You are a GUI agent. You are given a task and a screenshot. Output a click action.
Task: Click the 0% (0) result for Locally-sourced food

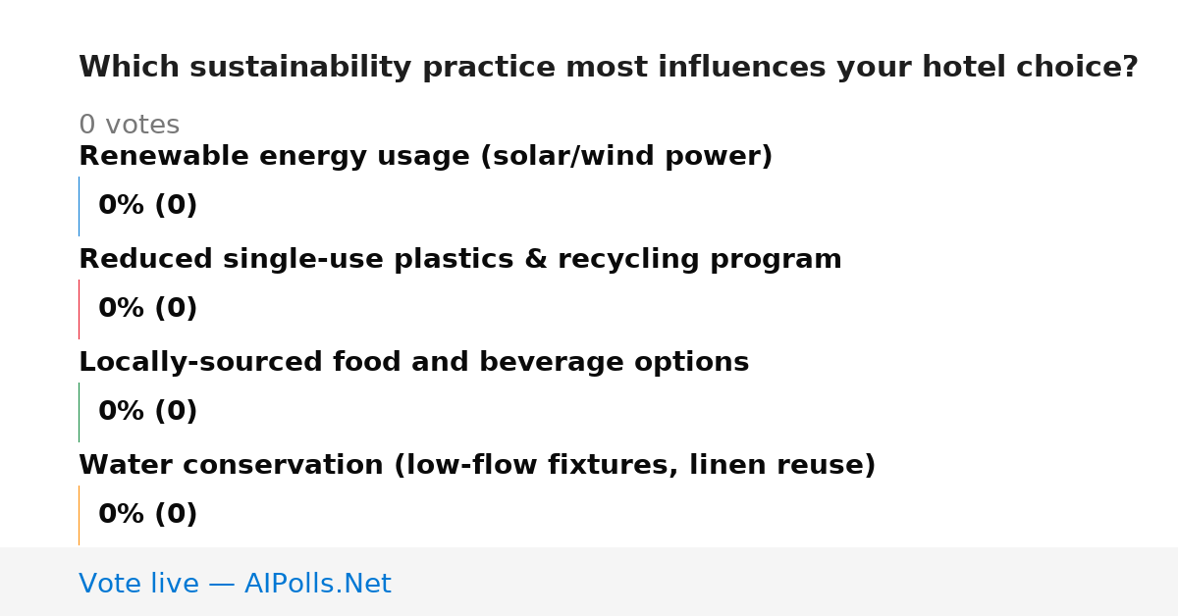coord(147,412)
